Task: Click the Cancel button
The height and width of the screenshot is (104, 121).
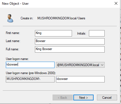Action: [x=107, y=98]
